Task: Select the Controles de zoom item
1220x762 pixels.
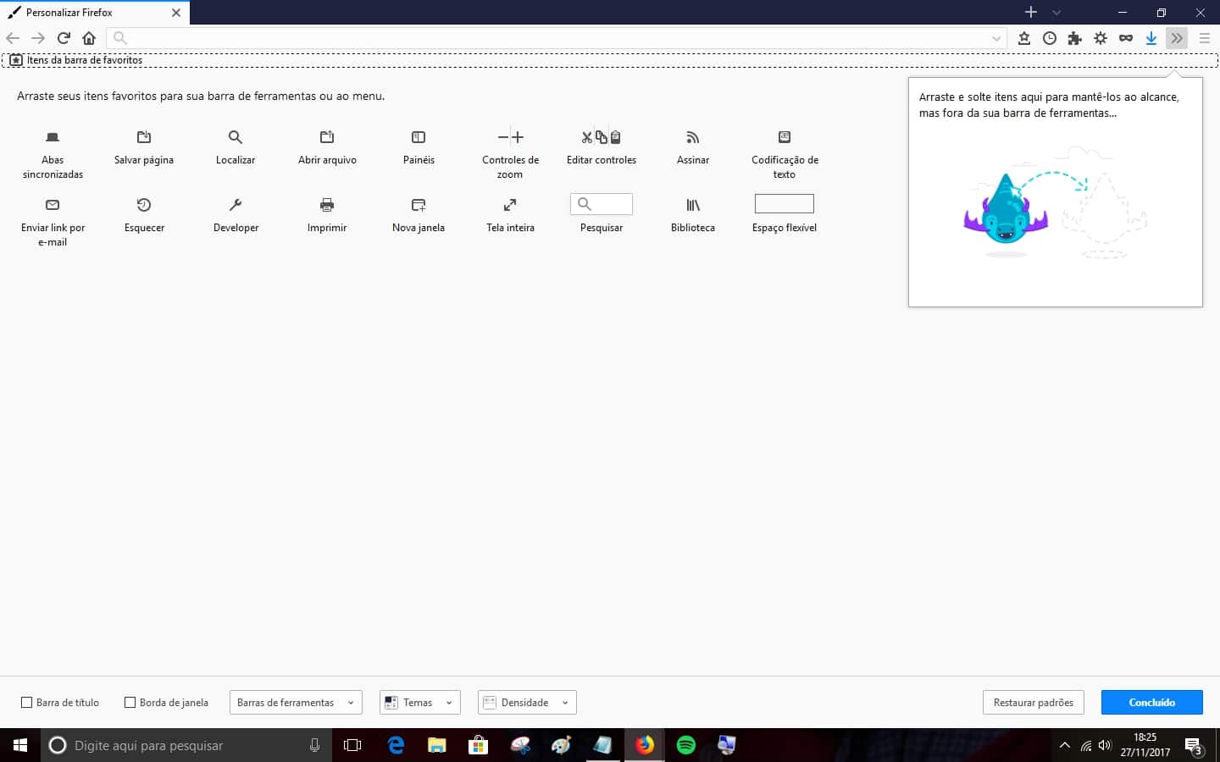Action: click(510, 153)
